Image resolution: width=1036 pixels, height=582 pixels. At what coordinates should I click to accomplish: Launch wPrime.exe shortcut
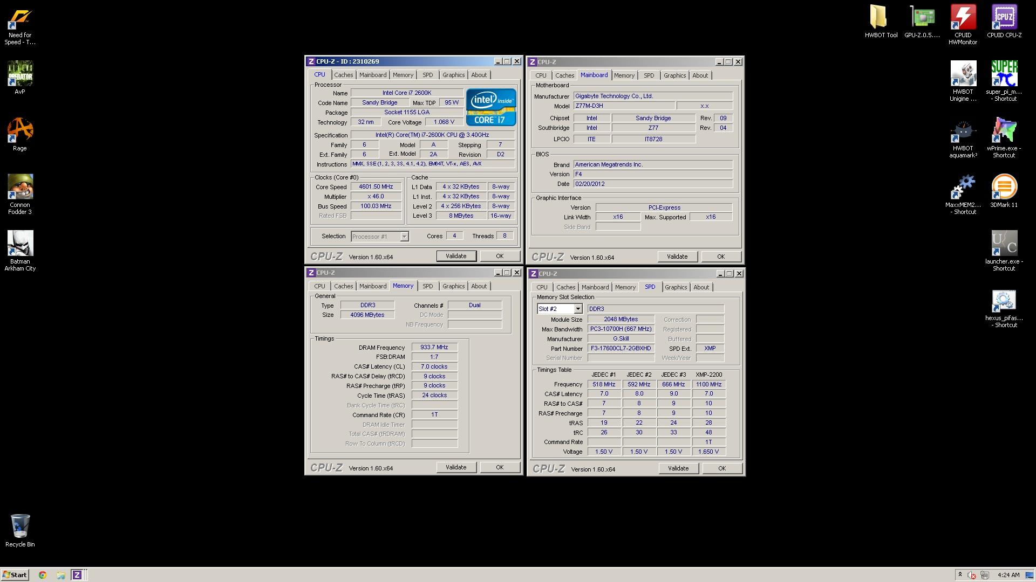(x=1004, y=138)
